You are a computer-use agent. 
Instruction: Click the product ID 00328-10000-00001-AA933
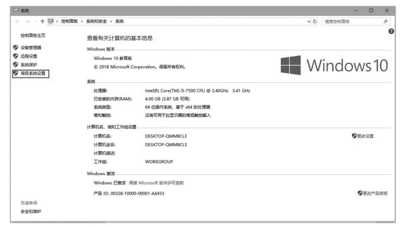[137, 194]
